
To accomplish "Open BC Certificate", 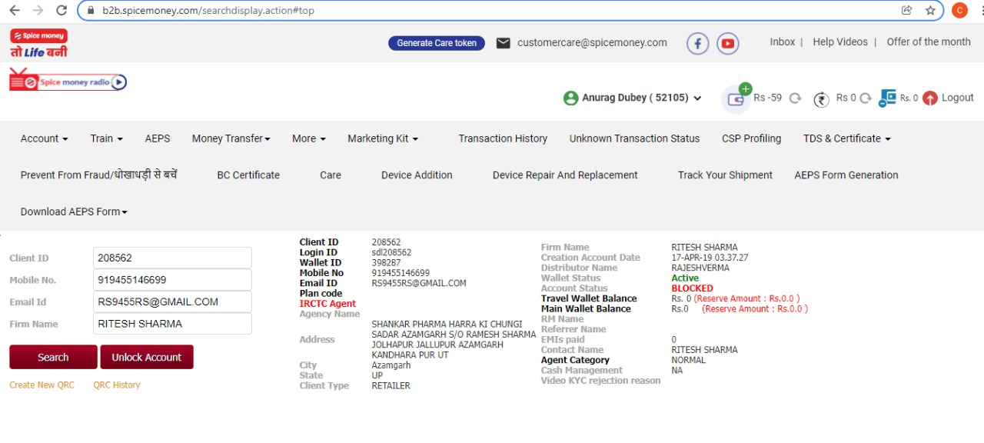I will coord(248,175).
